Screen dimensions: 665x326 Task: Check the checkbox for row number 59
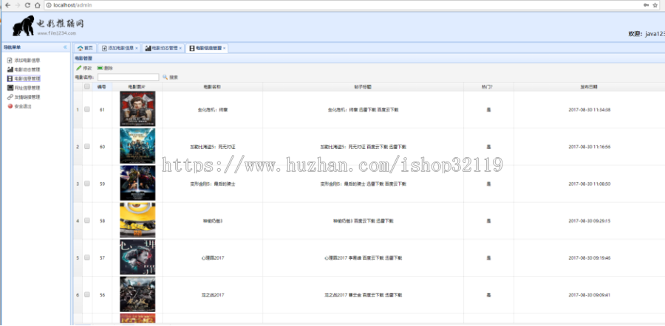click(x=87, y=184)
